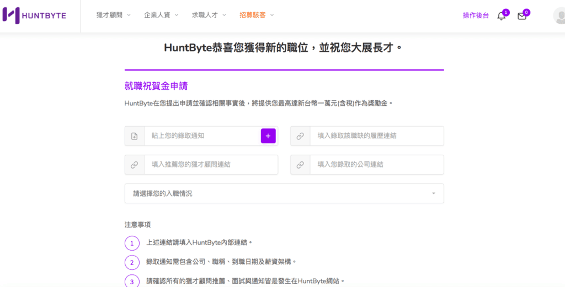
Task: Click note text 錄取通知需包含公司、職稱
Action: [221, 262]
